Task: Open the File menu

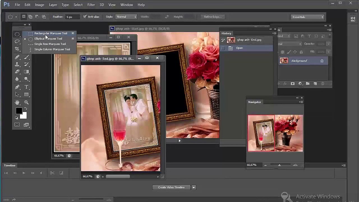Action: (x=17, y=5)
